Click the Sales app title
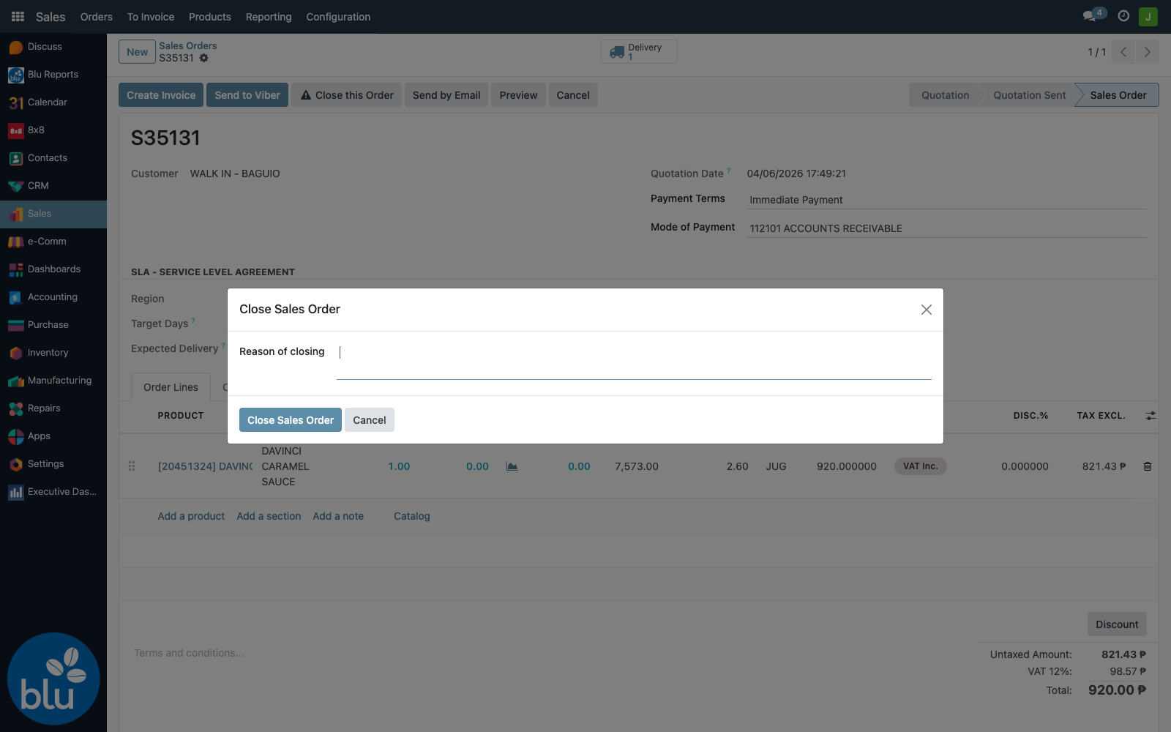This screenshot has width=1171, height=732. (x=50, y=17)
